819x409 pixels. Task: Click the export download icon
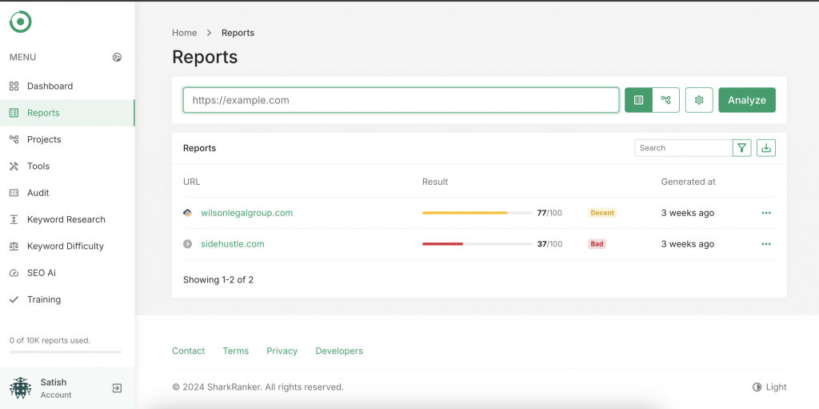click(766, 148)
